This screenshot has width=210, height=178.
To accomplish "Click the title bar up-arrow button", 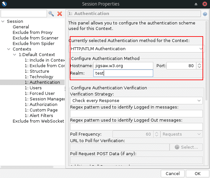I will pyautogui.click(x=196, y=4).
